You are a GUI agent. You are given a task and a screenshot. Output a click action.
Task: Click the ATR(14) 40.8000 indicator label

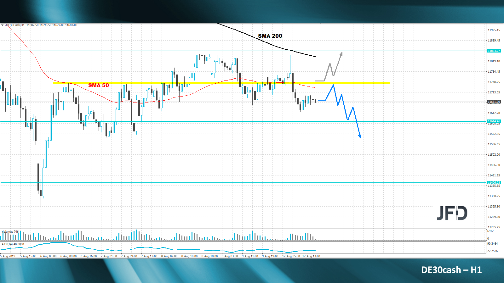pyautogui.click(x=13, y=244)
